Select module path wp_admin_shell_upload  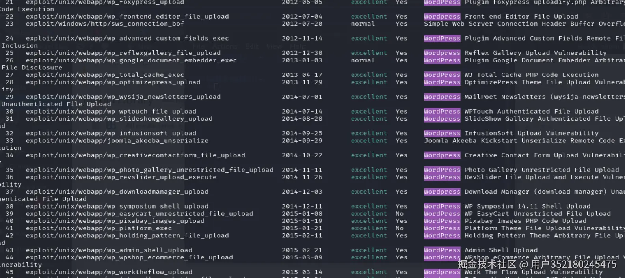[109, 250]
